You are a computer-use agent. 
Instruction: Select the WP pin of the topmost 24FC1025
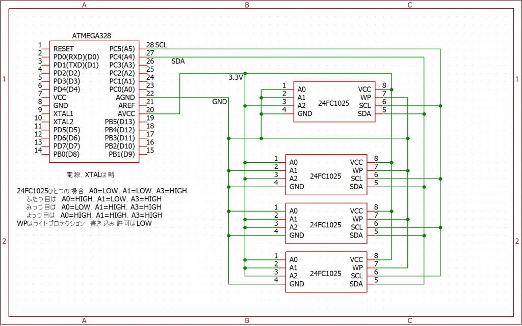click(366, 97)
